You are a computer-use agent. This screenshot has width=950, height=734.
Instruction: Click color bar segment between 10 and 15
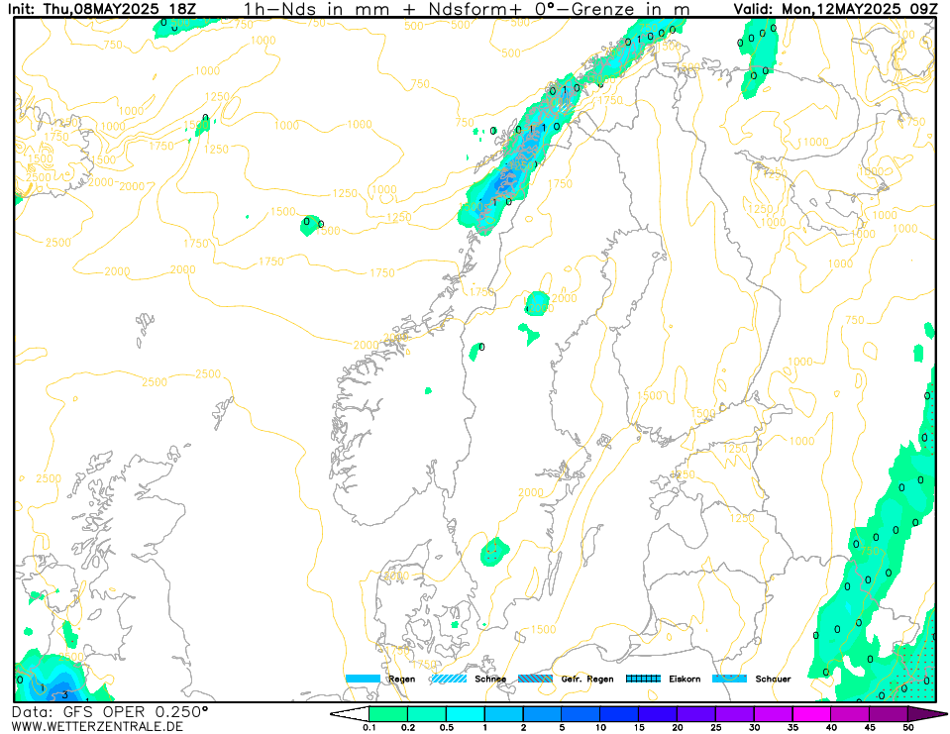pos(619,714)
